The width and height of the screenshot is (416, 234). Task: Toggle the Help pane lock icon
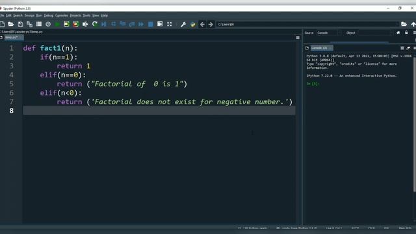click(x=406, y=32)
